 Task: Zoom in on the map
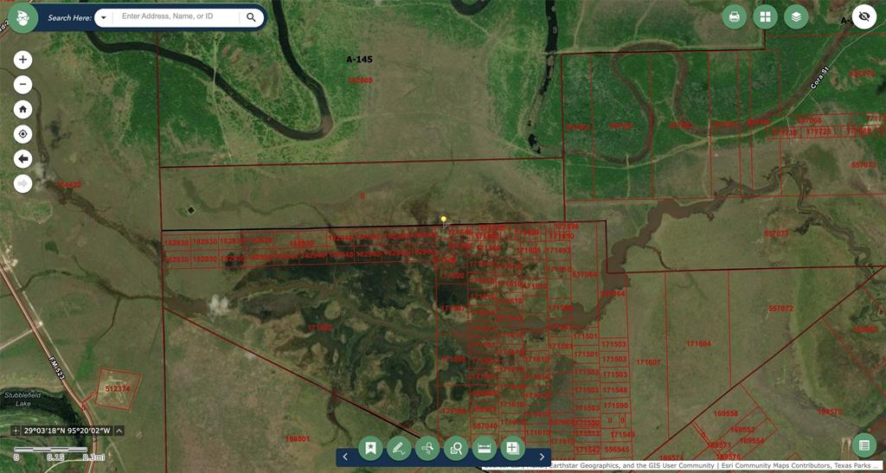pyautogui.click(x=23, y=60)
